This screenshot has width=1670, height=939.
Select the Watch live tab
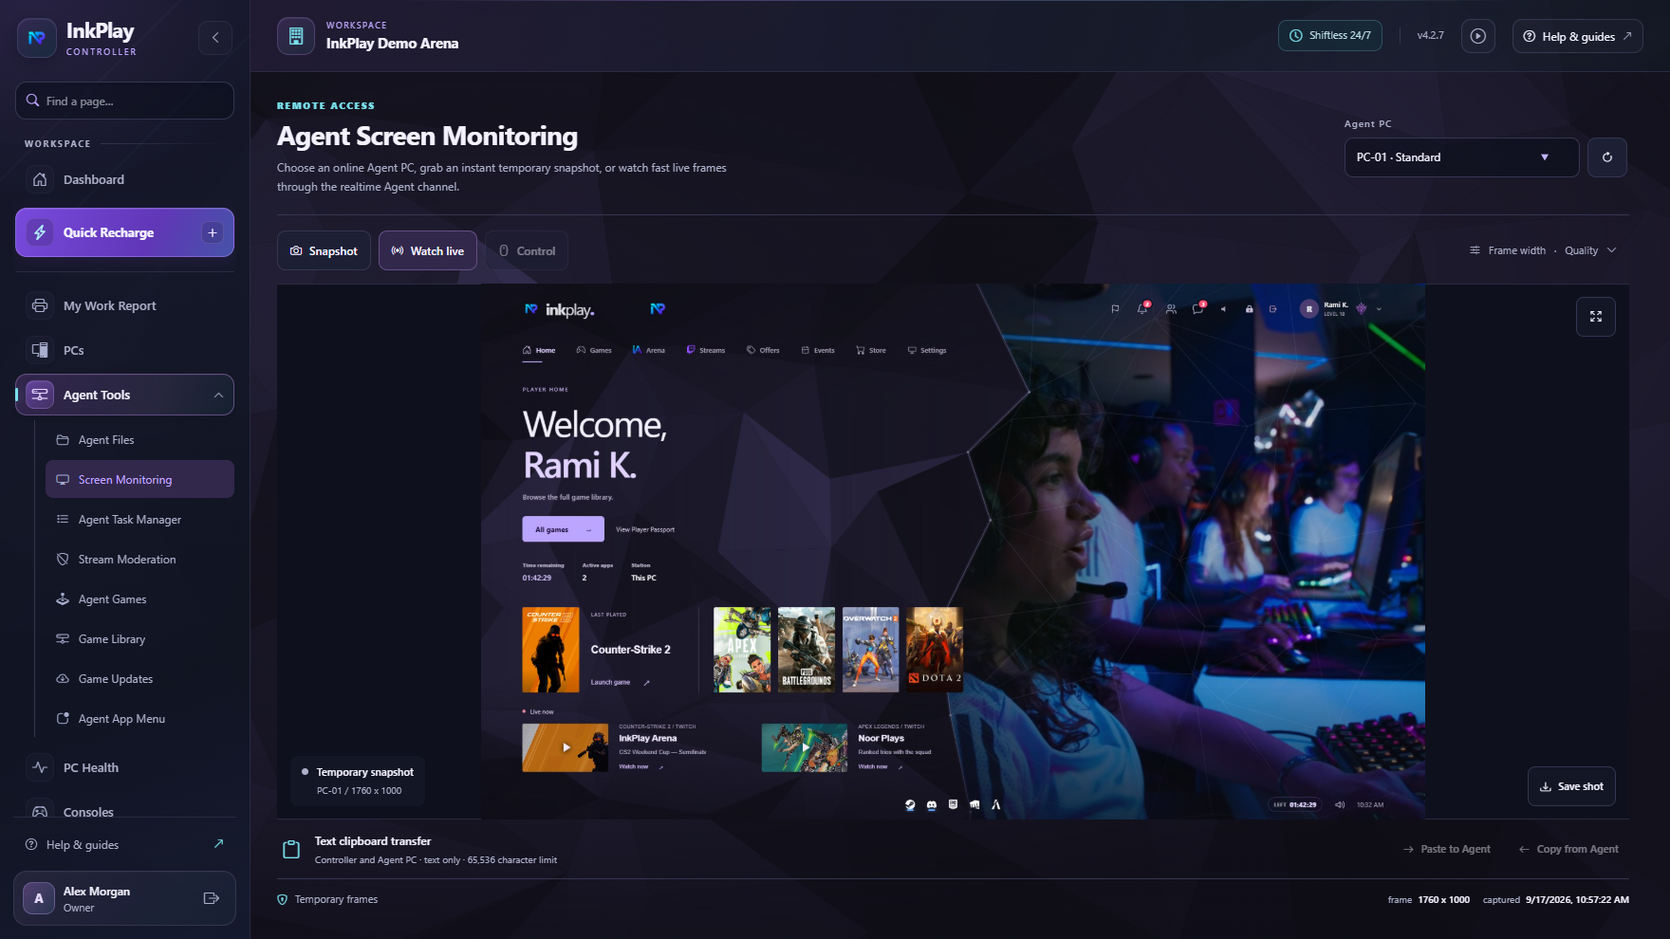428,251
